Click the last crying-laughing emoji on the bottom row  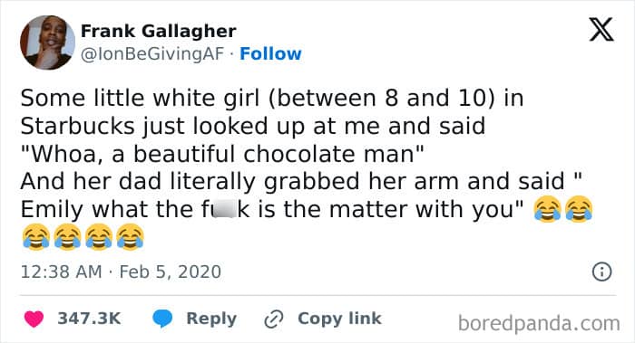point(130,237)
